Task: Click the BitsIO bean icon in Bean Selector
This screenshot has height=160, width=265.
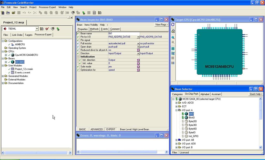Action: pyautogui.click(x=186, y=118)
